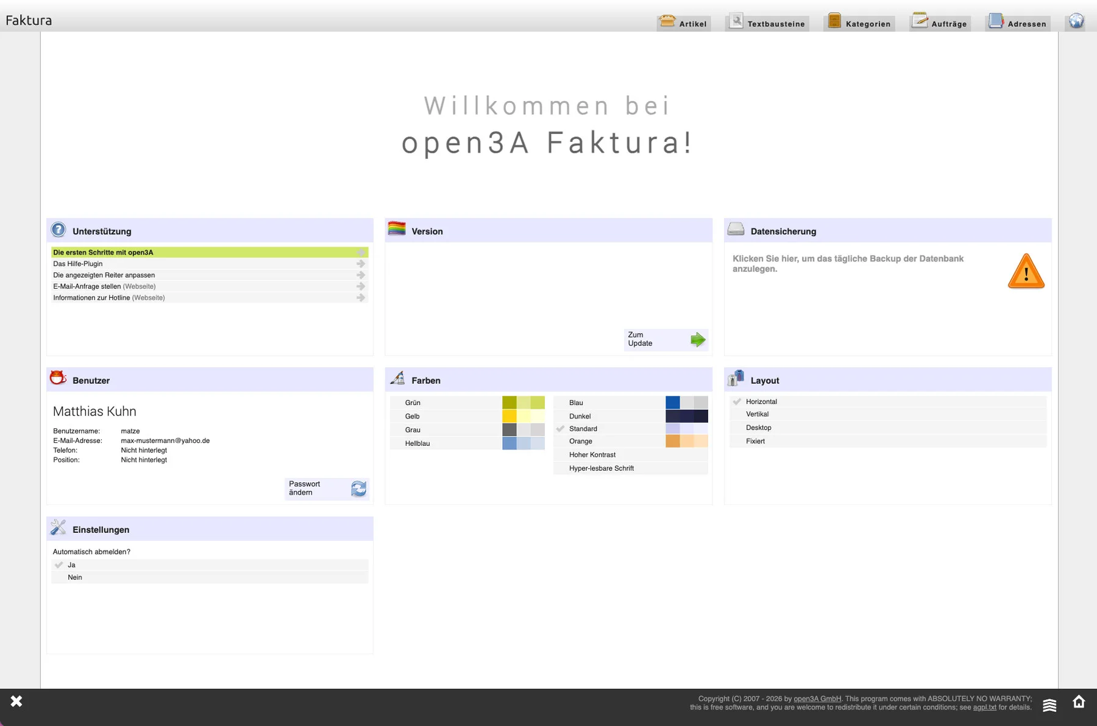Click the username value matze
1097x726 pixels.
pos(130,431)
